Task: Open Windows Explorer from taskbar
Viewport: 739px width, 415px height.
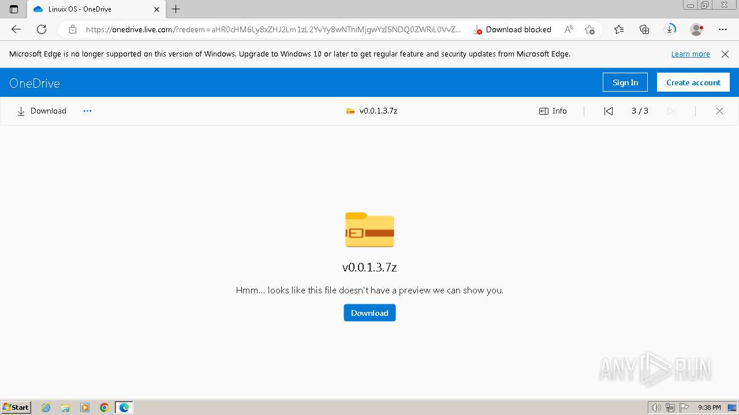Action: 65,408
